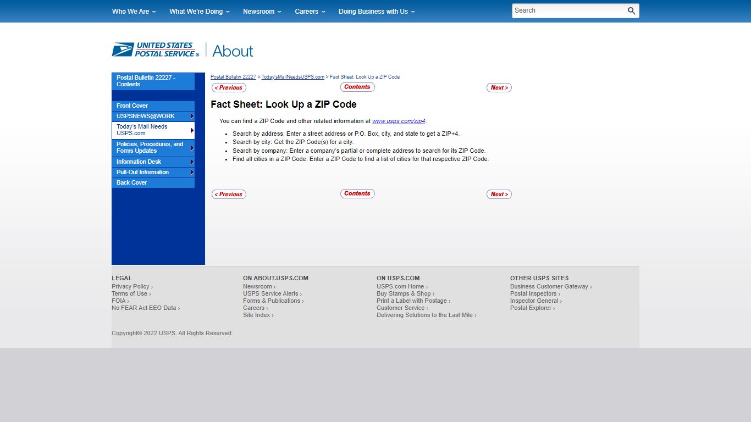Image resolution: width=751 pixels, height=422 pixels.
Task: Expand Today's Mail Needs USPS.com arrow
Action: (x=192, y=130)
